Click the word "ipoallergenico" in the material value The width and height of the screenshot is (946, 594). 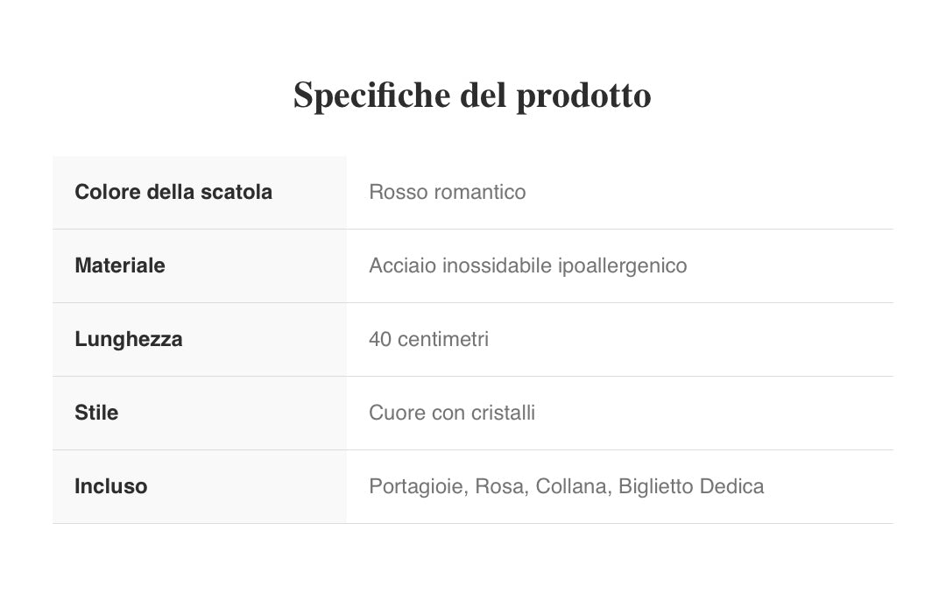tap(622, 265)
